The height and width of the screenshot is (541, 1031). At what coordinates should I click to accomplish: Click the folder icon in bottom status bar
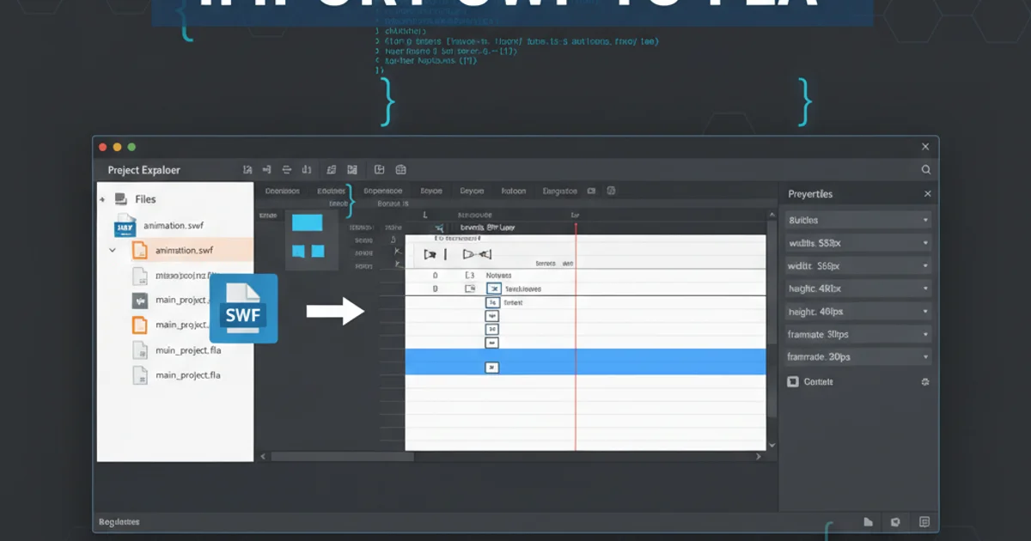[x=868, y=522]
